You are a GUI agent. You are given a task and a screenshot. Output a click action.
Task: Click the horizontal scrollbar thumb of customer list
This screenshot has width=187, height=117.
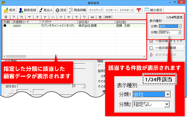coord(16,56)
